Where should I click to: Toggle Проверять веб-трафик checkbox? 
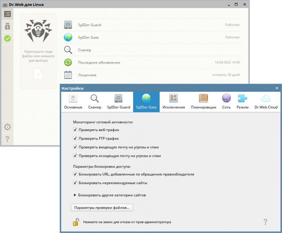75,130
